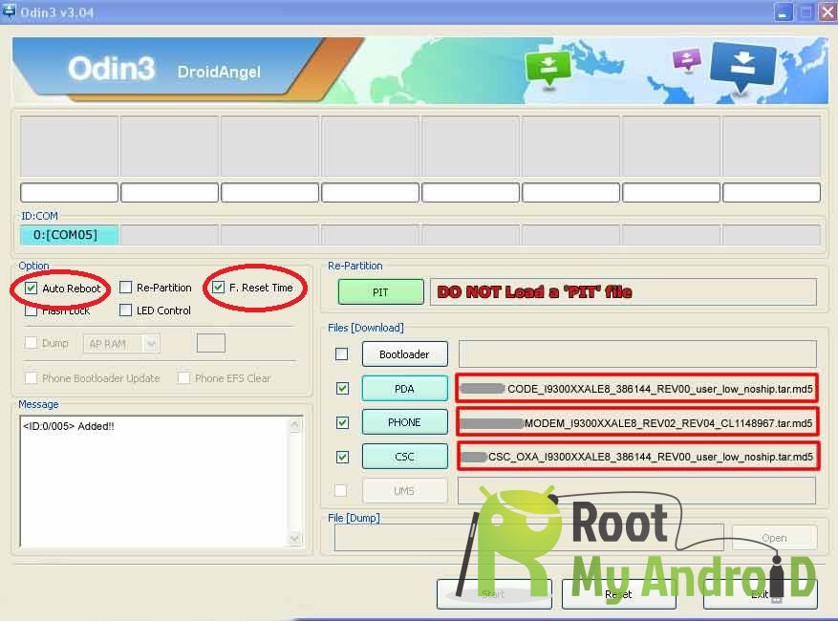The height and width of the screenshot is (621, 838).
Task: Click the MODEM file path field
Action: point(637,422)
